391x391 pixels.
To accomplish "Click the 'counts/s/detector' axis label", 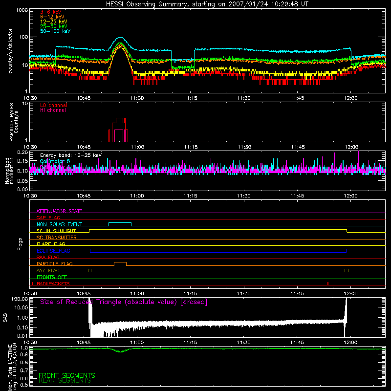I will 10,51.
